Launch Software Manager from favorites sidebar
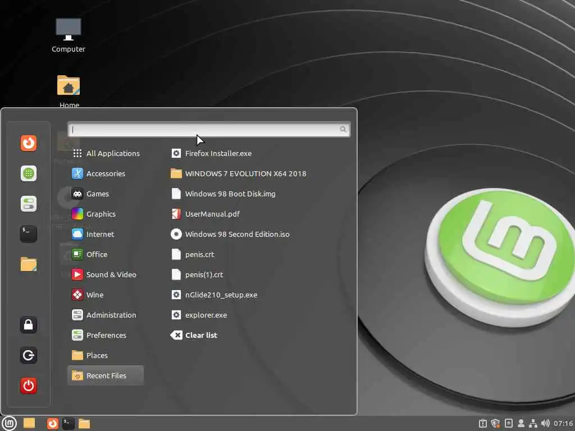The image size is (575, 431). pyautogui.click(x=29, y=173)
